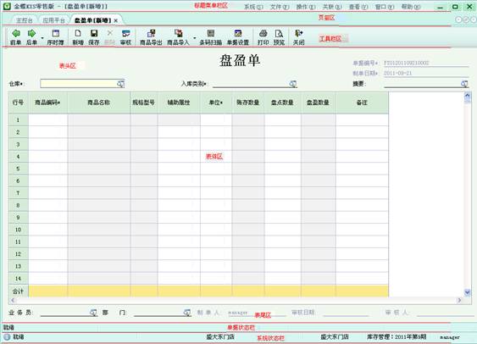Screen dimensions: 477x344
Task: Click the 账存数量 column header
Action: point(248,103)
